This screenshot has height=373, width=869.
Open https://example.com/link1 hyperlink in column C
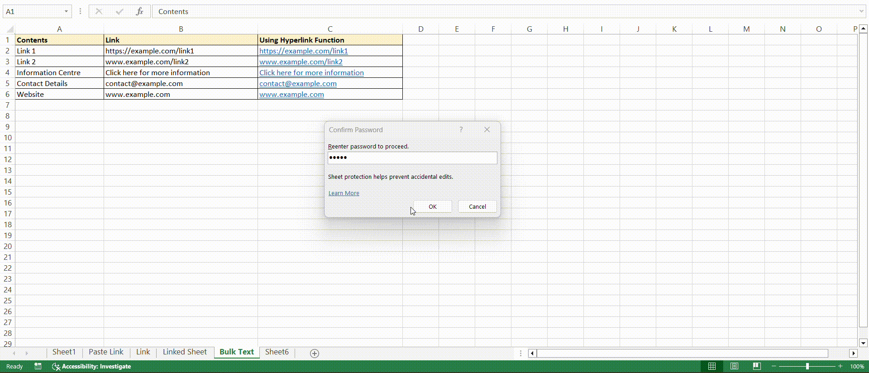pos(304,51)
